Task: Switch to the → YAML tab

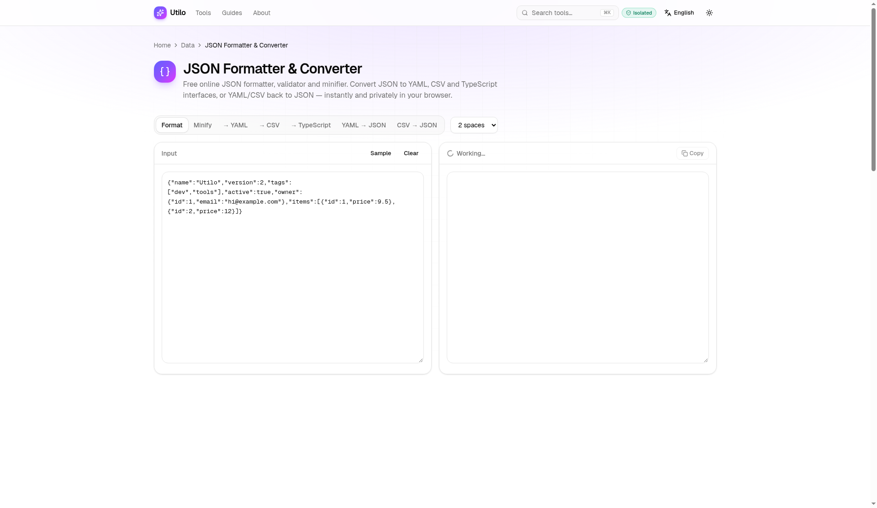Action: pyautogui.click(x=235, y=125)
